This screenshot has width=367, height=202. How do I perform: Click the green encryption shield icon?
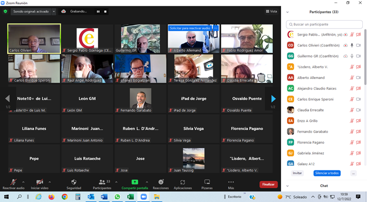[x=5, y=11]
